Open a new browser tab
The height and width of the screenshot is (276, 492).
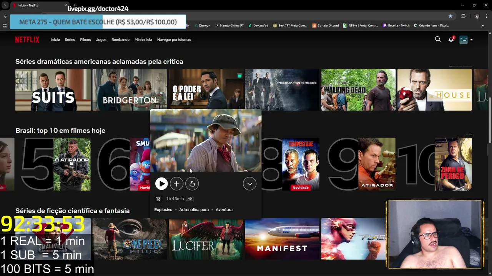point(75,5)
